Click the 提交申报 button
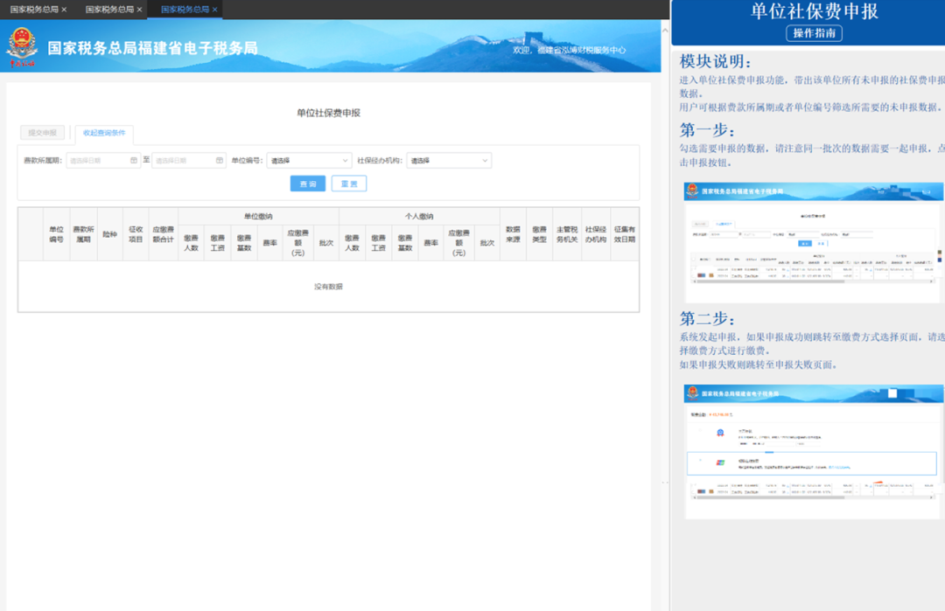This screenshot has height=611, width=945. tap(42, 133)
